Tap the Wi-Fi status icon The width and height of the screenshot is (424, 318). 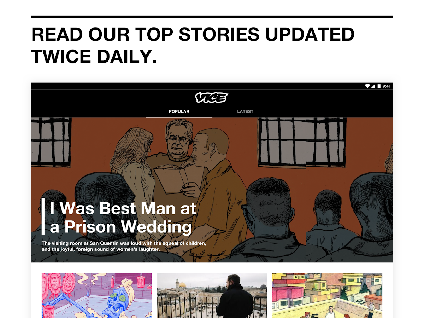click(368, 86)
